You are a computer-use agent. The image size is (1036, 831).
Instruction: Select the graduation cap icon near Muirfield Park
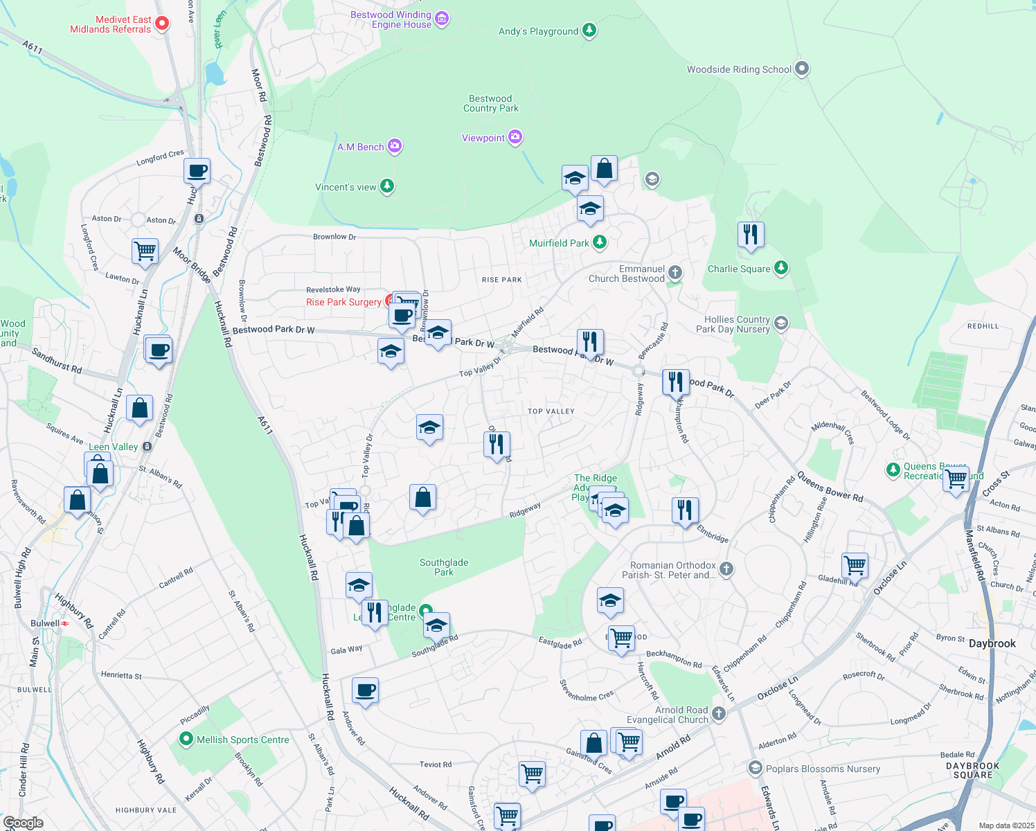590,208
